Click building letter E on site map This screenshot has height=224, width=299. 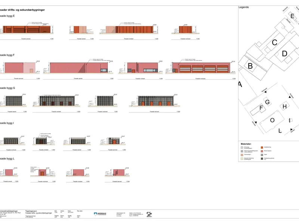292,16
